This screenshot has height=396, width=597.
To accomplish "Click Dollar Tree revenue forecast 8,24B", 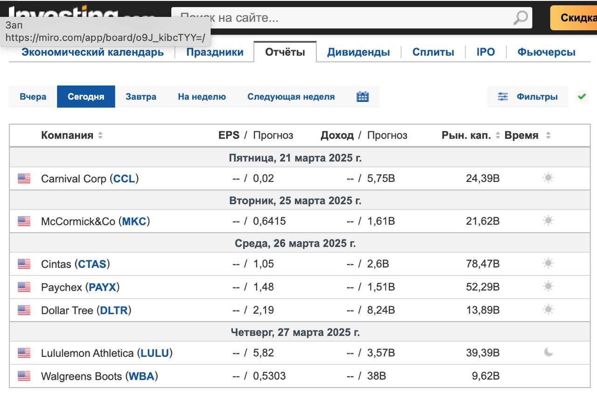I will (381, 310).
